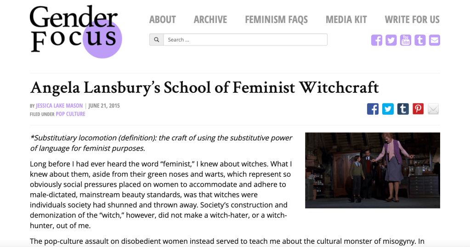Open the About menu item
470x247 pixels.
pos(163,20)
